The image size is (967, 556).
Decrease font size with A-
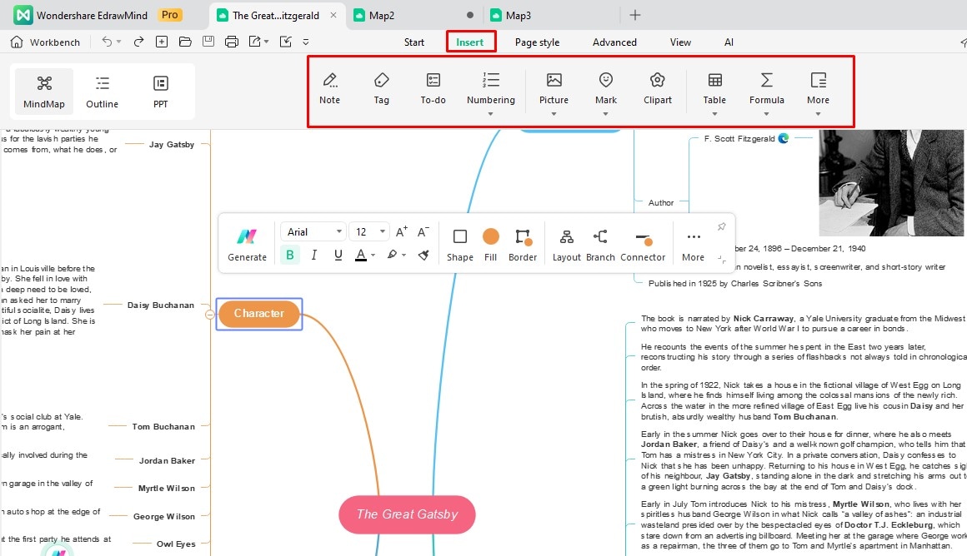tap(423, 231)
